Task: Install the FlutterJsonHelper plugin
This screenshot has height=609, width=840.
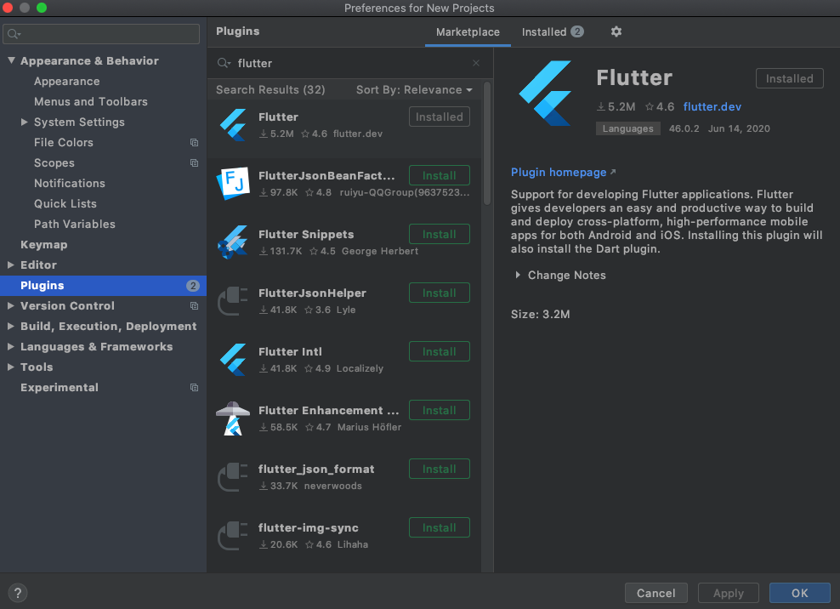Action: [x=440, y=293]
